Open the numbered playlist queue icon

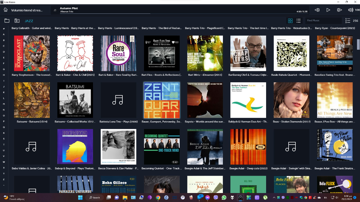tap(348, 21)
